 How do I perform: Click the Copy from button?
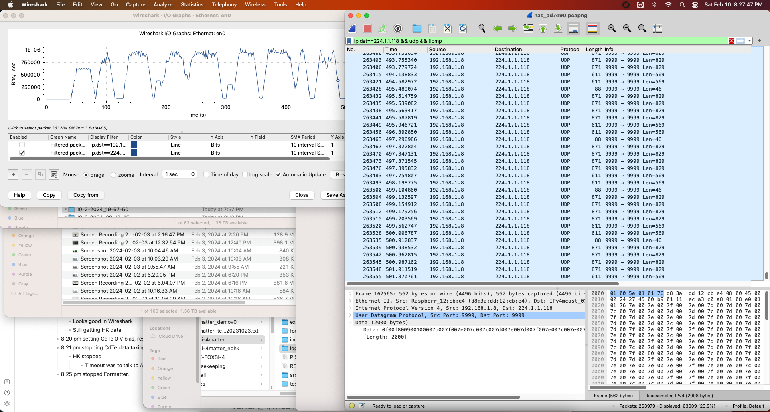86,195
